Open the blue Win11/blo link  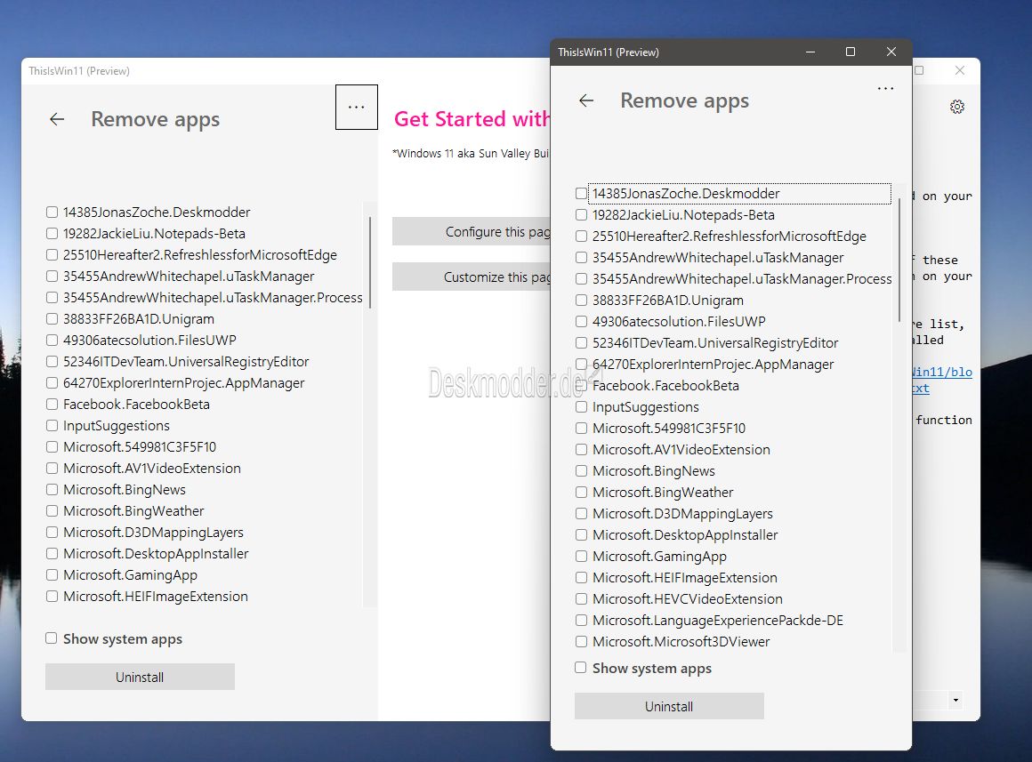[942, 372]
